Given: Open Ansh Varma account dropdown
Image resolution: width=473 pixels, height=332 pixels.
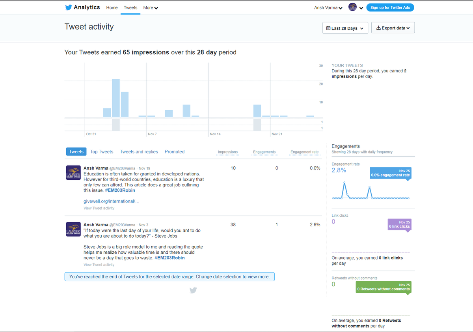Looking at the screenshot, I should [x=328, y=7].
